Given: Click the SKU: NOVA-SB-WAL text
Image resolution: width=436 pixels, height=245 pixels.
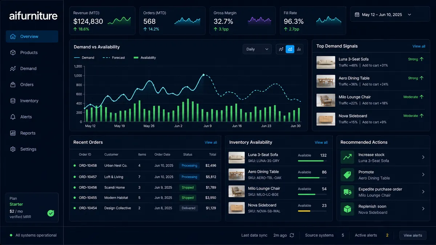Looking at the screenshot, I should click(x=264, y=211).
